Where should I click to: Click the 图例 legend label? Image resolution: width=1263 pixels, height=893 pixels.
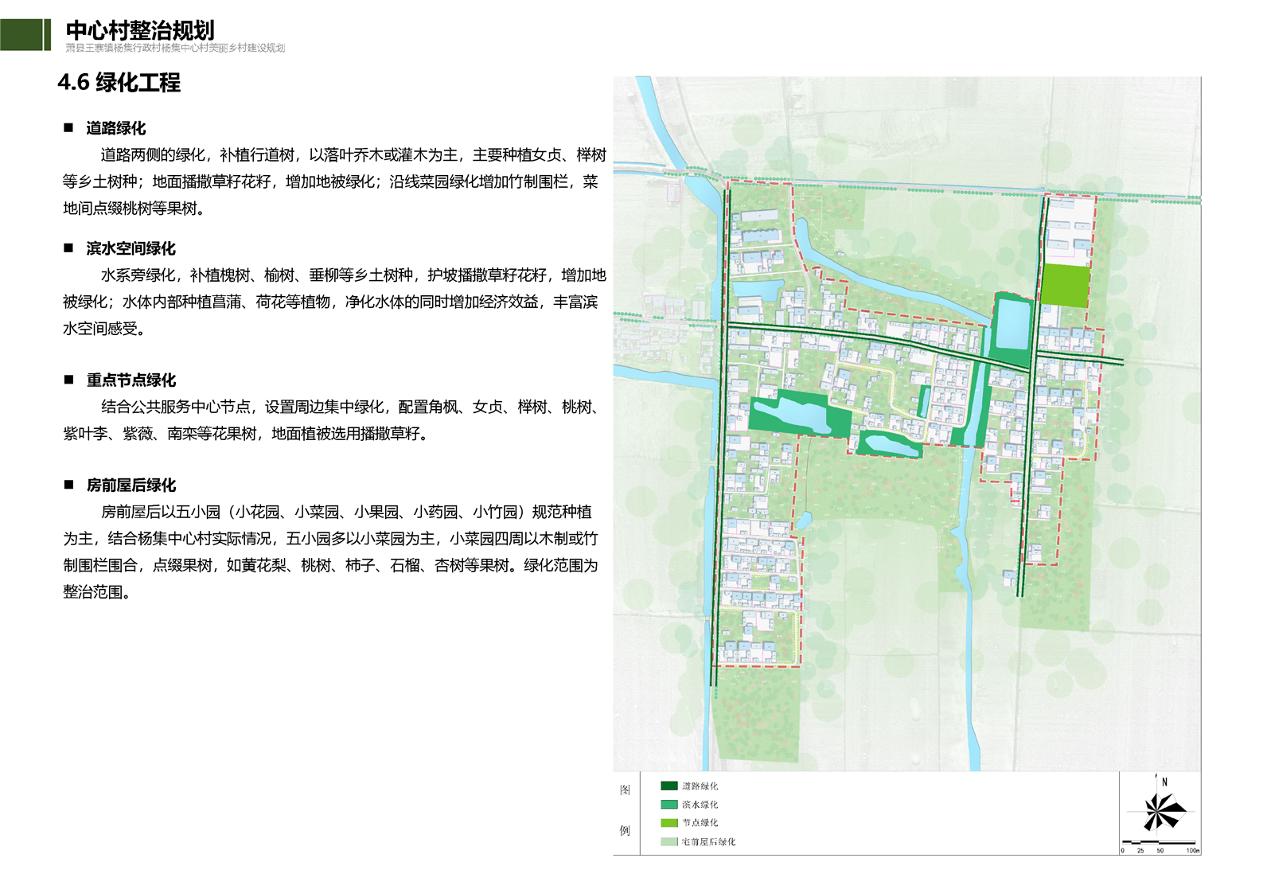pos(626,810)
